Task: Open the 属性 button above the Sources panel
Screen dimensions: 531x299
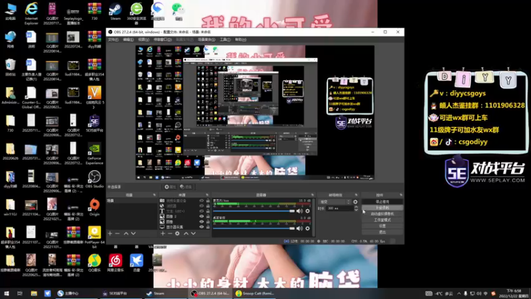Action: pyautogui.click(x=170, y=187)
